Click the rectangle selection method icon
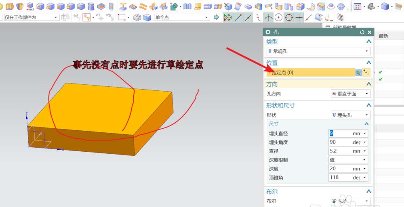404x207 pixels. [121, 17]
